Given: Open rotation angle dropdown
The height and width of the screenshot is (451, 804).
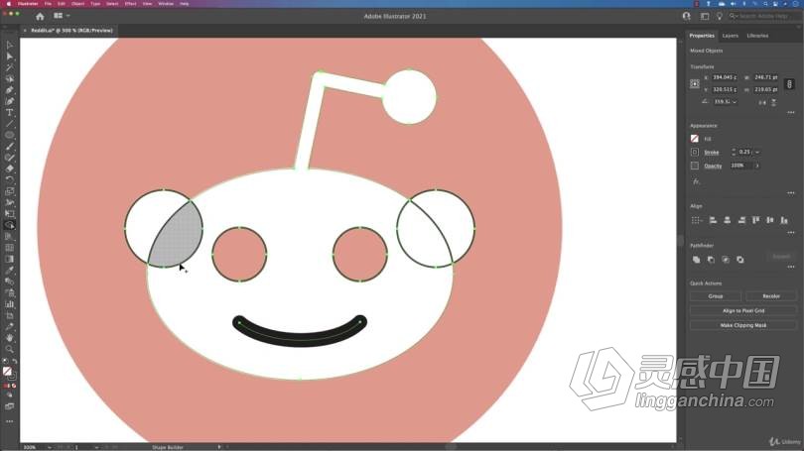Looking at the screenshot, I should coord(735,102).
